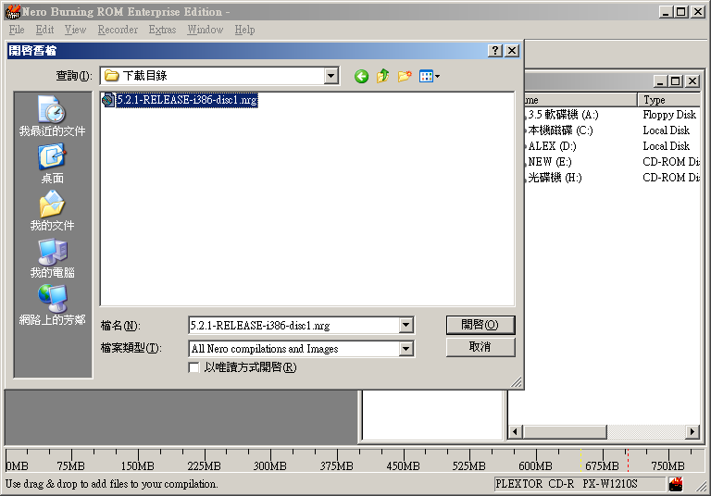Open My Documents shortcut (我的文件)
The image size is (711, 496).
point(53,211)
